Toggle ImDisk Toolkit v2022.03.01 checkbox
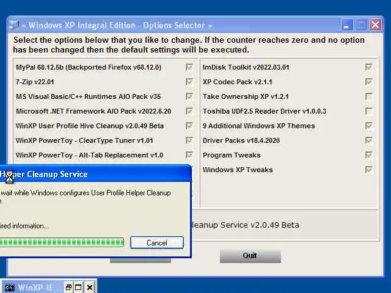Screen dimensions: 391x293 [369, 67]
